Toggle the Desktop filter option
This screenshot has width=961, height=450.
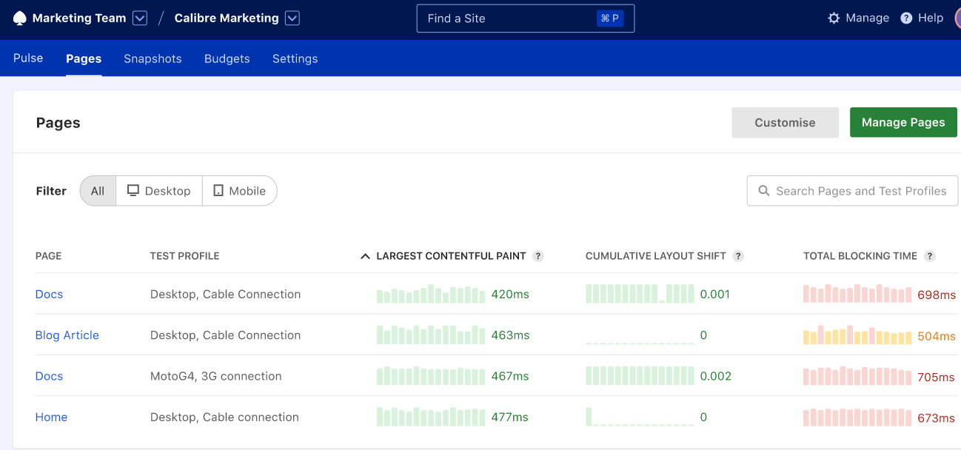158,190
